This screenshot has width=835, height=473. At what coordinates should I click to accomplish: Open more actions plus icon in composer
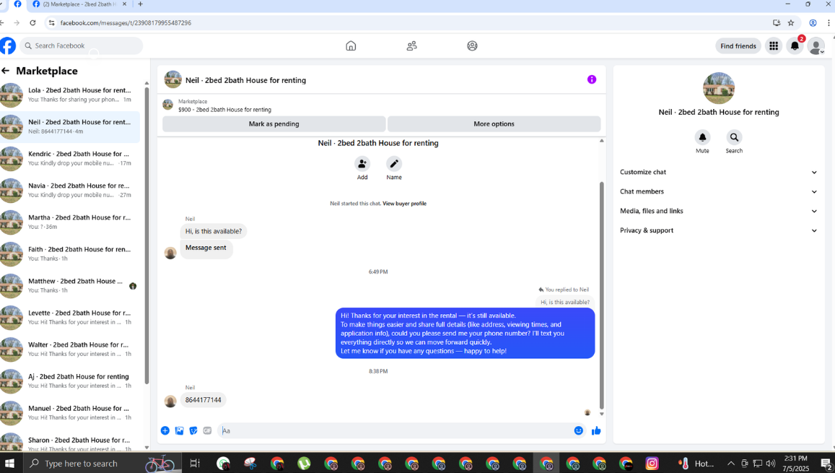click(165, 430)
